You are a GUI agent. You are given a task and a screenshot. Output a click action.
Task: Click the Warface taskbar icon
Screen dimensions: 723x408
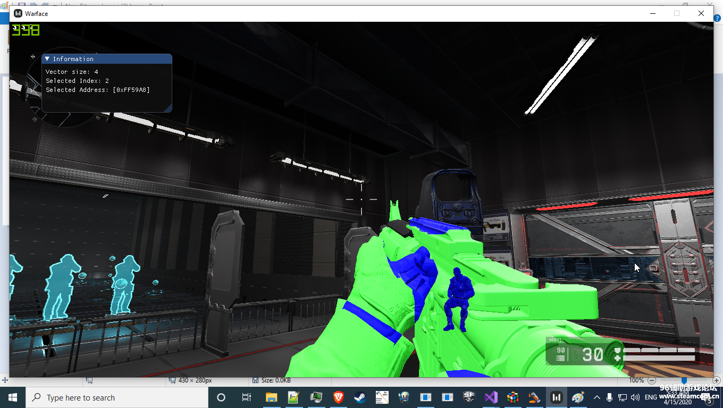pos(556,397)
